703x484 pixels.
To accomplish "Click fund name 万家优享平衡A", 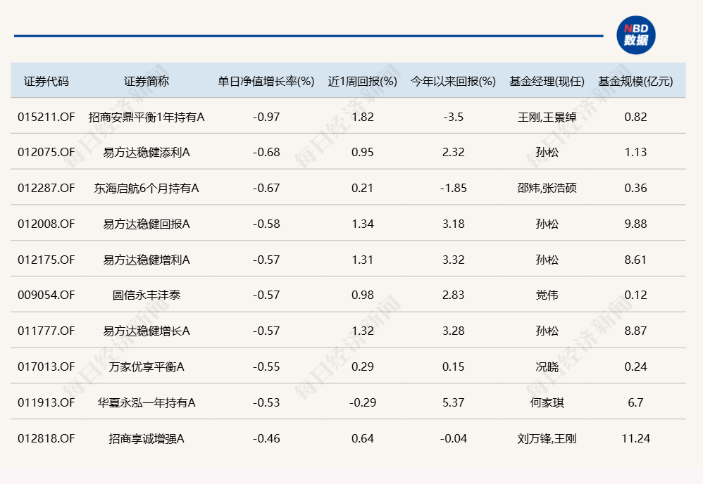I will (x=146, y=367).
